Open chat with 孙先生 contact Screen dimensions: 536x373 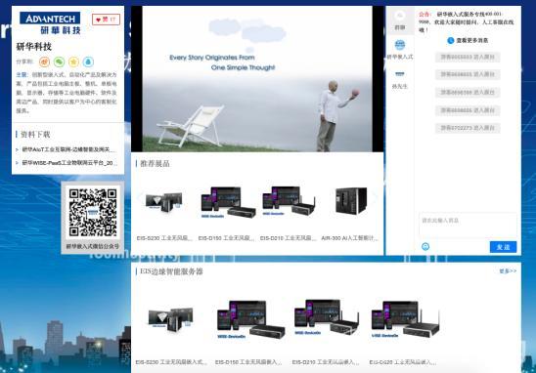click(x=400, y=79)
